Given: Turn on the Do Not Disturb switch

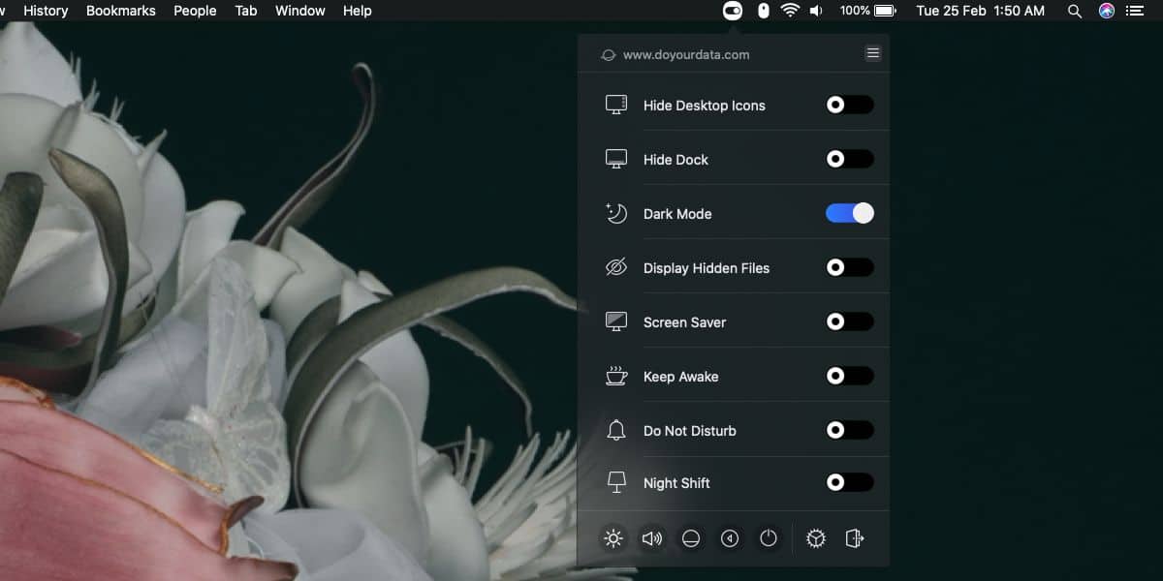Looking at the screenshot, I should 850,430.
